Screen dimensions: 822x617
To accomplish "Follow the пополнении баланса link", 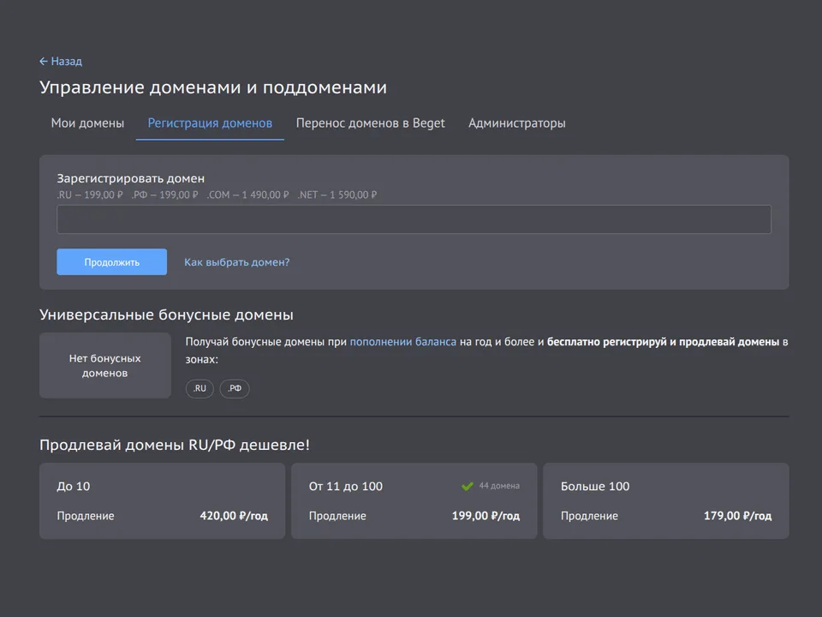I will tap(403, 342).
